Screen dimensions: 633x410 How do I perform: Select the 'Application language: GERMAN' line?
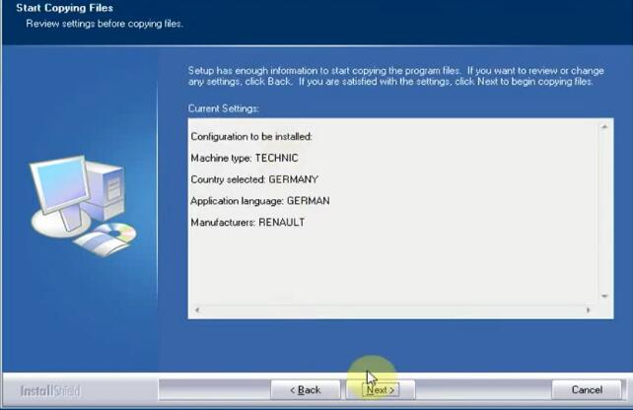tap(259, 201)
